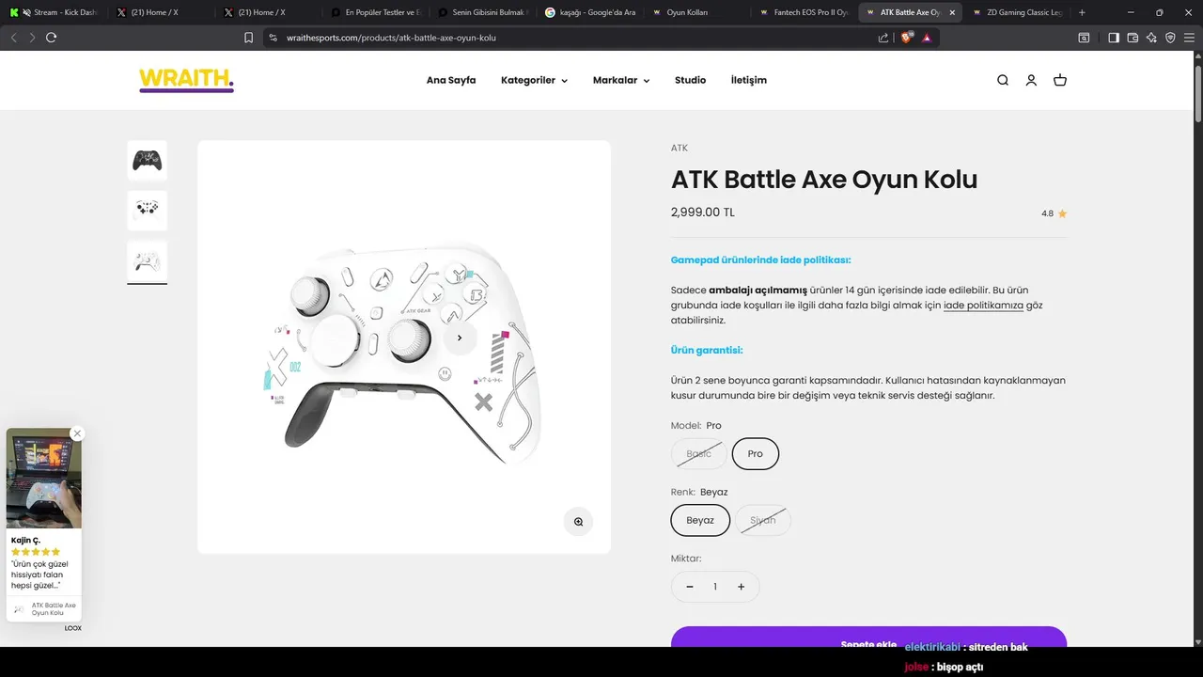Show the next product image arrow
This screenshot has height=677, width=1203.
(x=460, y=338)
